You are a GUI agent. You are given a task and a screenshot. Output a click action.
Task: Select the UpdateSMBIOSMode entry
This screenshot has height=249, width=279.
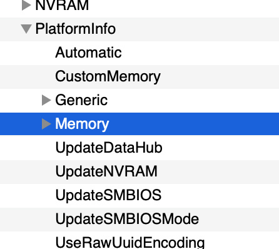[x=127, y=219]
